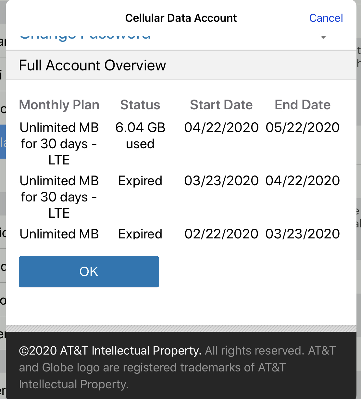Click the second Unlimited MB plan entry
361x399 pixels.
[x=59, y=197]
